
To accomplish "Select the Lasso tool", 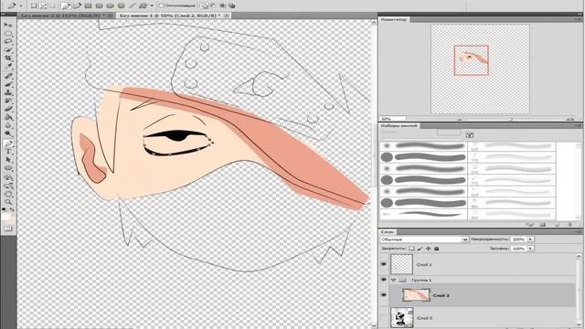I will click(x=8, y=41).
